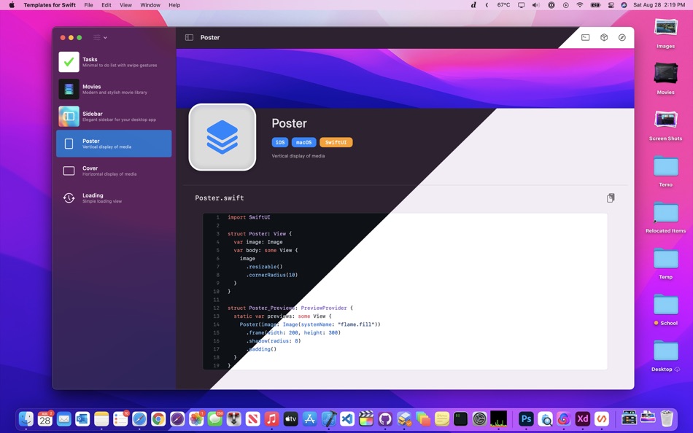Image resolution: width=693 pixels, height=433 pixels.
Task: Open Final Cut Pro from the Dock
Action: 366,418
